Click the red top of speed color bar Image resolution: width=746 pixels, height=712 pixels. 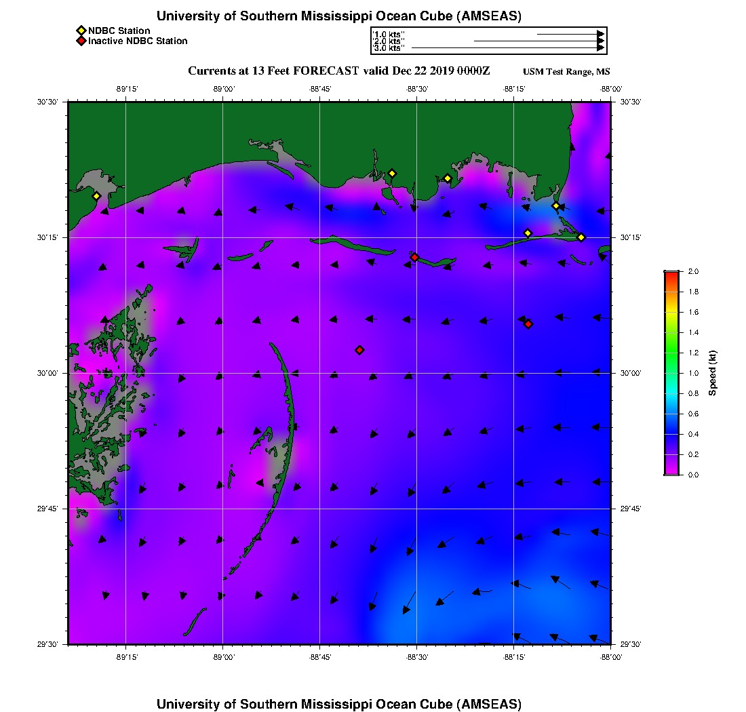click(671, 274)
